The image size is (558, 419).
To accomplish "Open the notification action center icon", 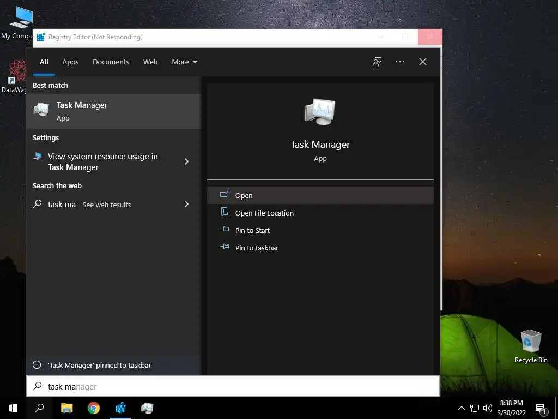I will [x=541, y=409].
